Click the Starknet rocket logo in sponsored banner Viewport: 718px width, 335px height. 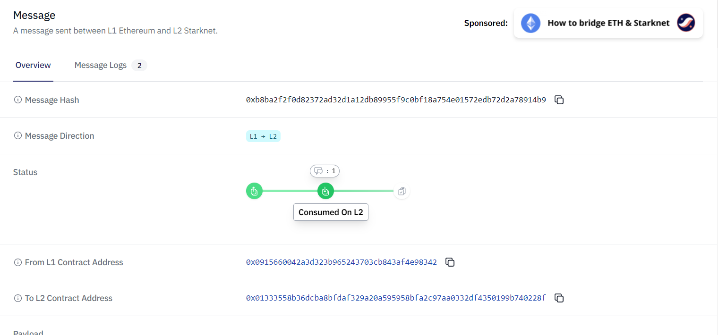pyautogui.click(x=686, y=23)
